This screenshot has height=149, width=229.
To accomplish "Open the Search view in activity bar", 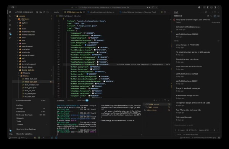I will pyautogui.click(x=10, y=16).
